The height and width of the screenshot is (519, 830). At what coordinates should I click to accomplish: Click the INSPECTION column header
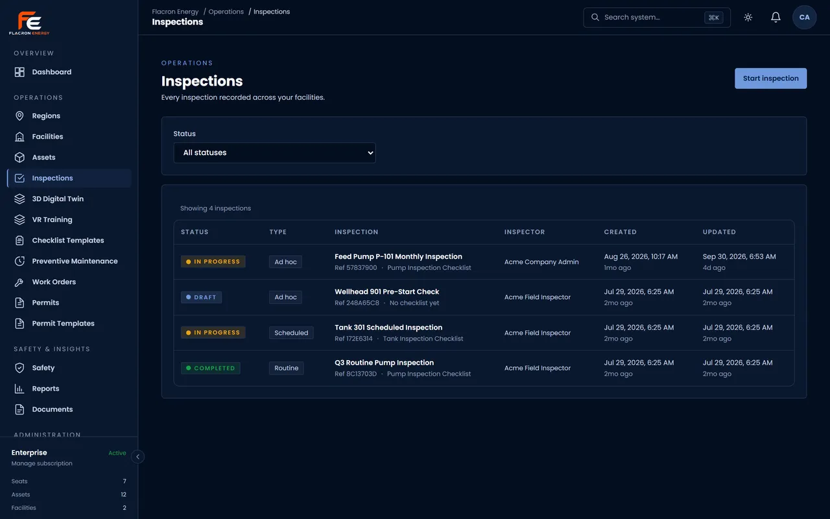coord(357,232)
